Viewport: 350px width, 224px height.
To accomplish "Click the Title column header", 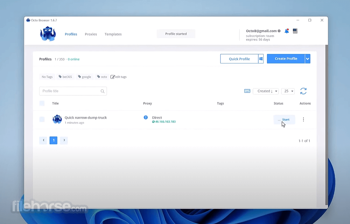I will pyautogui.click(x=55, y=103).
